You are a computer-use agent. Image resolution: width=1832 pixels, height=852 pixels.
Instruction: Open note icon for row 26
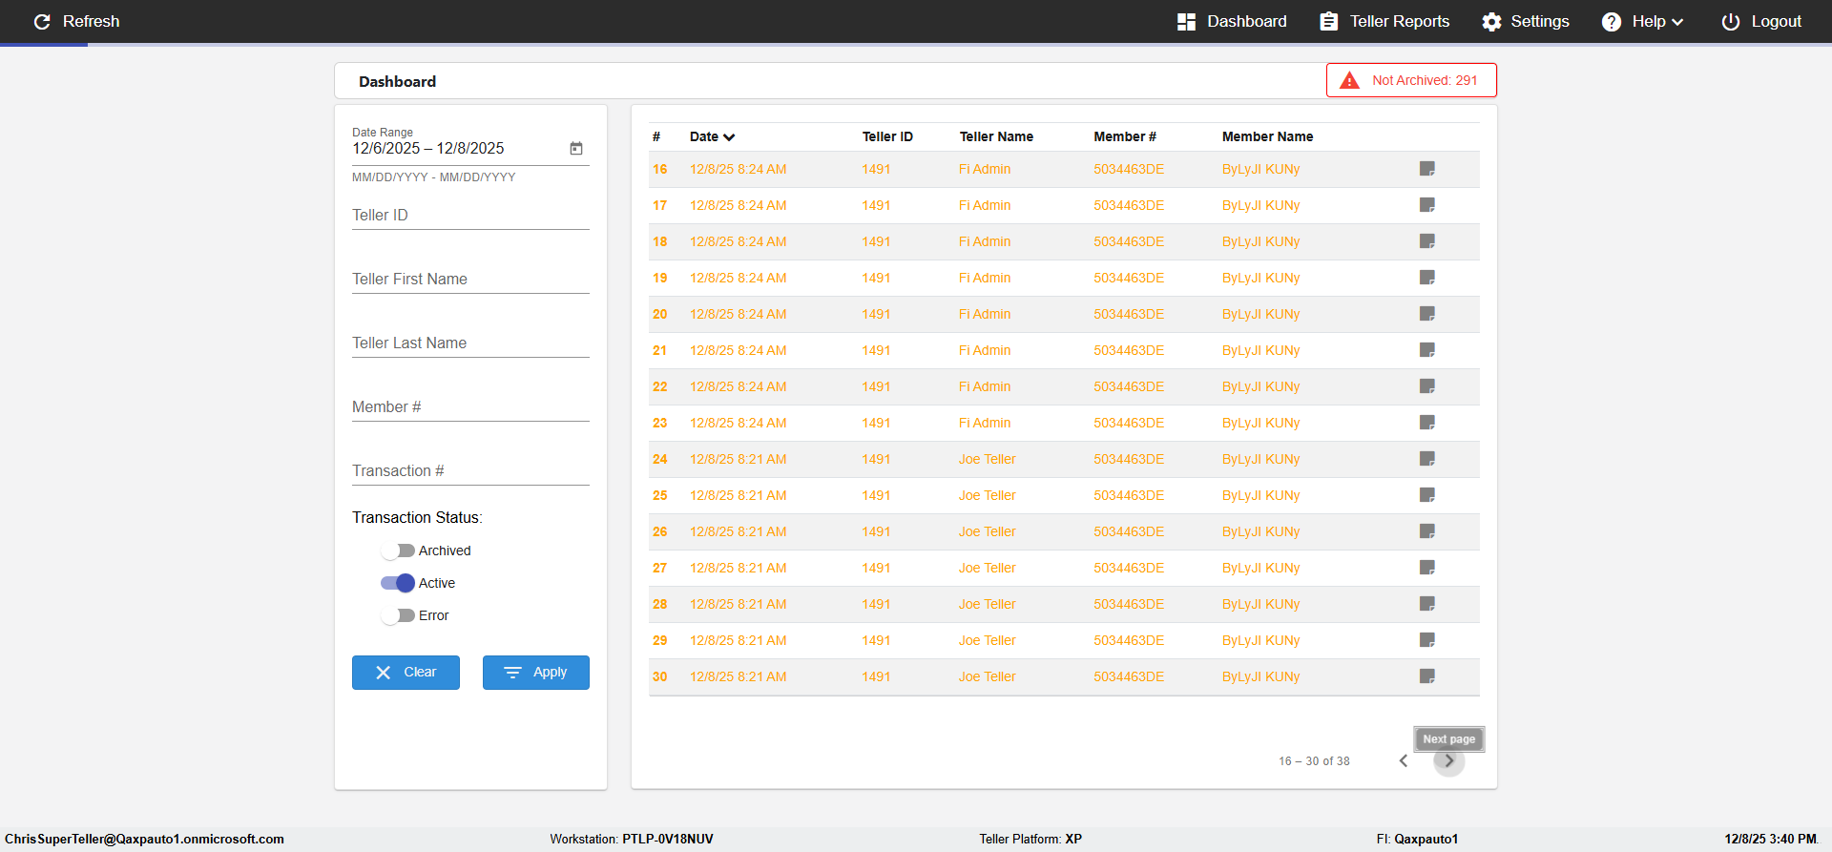[x=1427, y=531]
